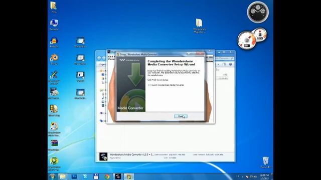This screenshot has width=321, height=180.
Task: Open the Organize menu in Explorer
Action: point(102,64)
